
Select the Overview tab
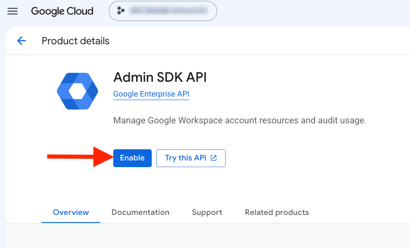coord(71,212)
